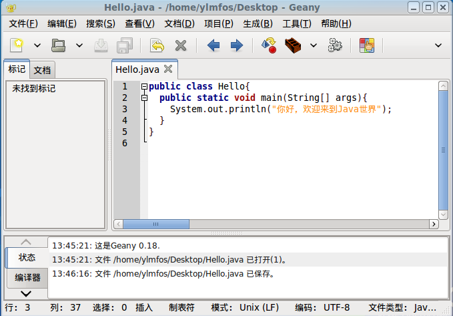
Task: Save all open files icon
Action: point(125,45)
